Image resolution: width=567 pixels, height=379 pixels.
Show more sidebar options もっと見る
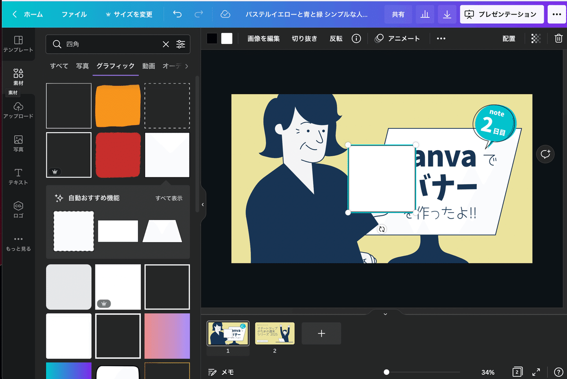[18, 243]
